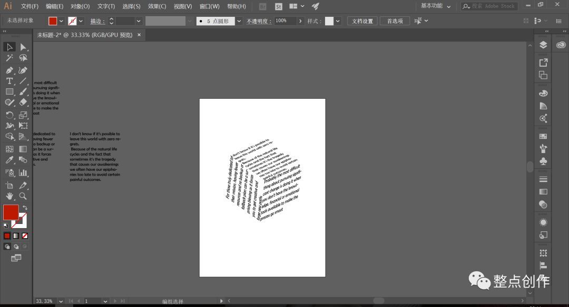
Task: Select the Hand tool
Action: pyautogui.click(x=9, y=196)
